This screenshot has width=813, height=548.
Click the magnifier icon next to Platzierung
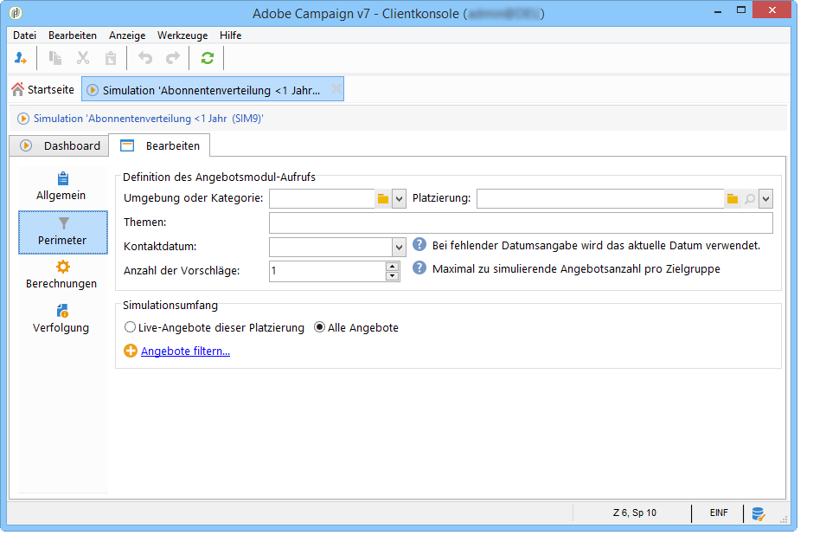click(x=750, y=199)
